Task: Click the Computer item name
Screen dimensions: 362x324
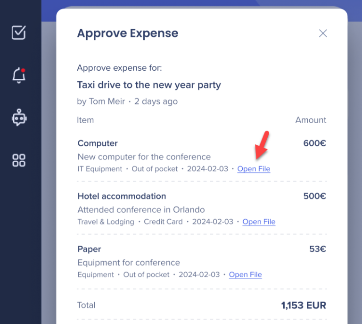Action: (98, 143)
